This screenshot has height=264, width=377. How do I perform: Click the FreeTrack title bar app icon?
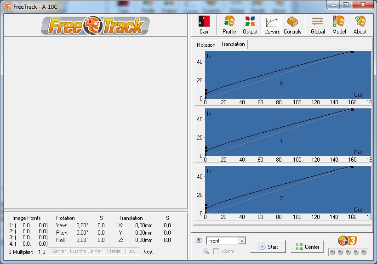pos(7,7)
